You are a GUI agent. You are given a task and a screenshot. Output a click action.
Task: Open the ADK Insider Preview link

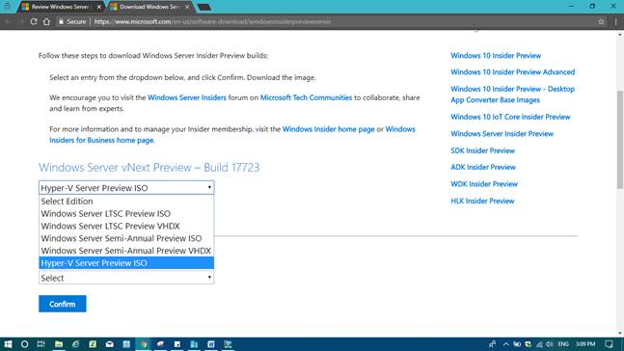point(483,167)
